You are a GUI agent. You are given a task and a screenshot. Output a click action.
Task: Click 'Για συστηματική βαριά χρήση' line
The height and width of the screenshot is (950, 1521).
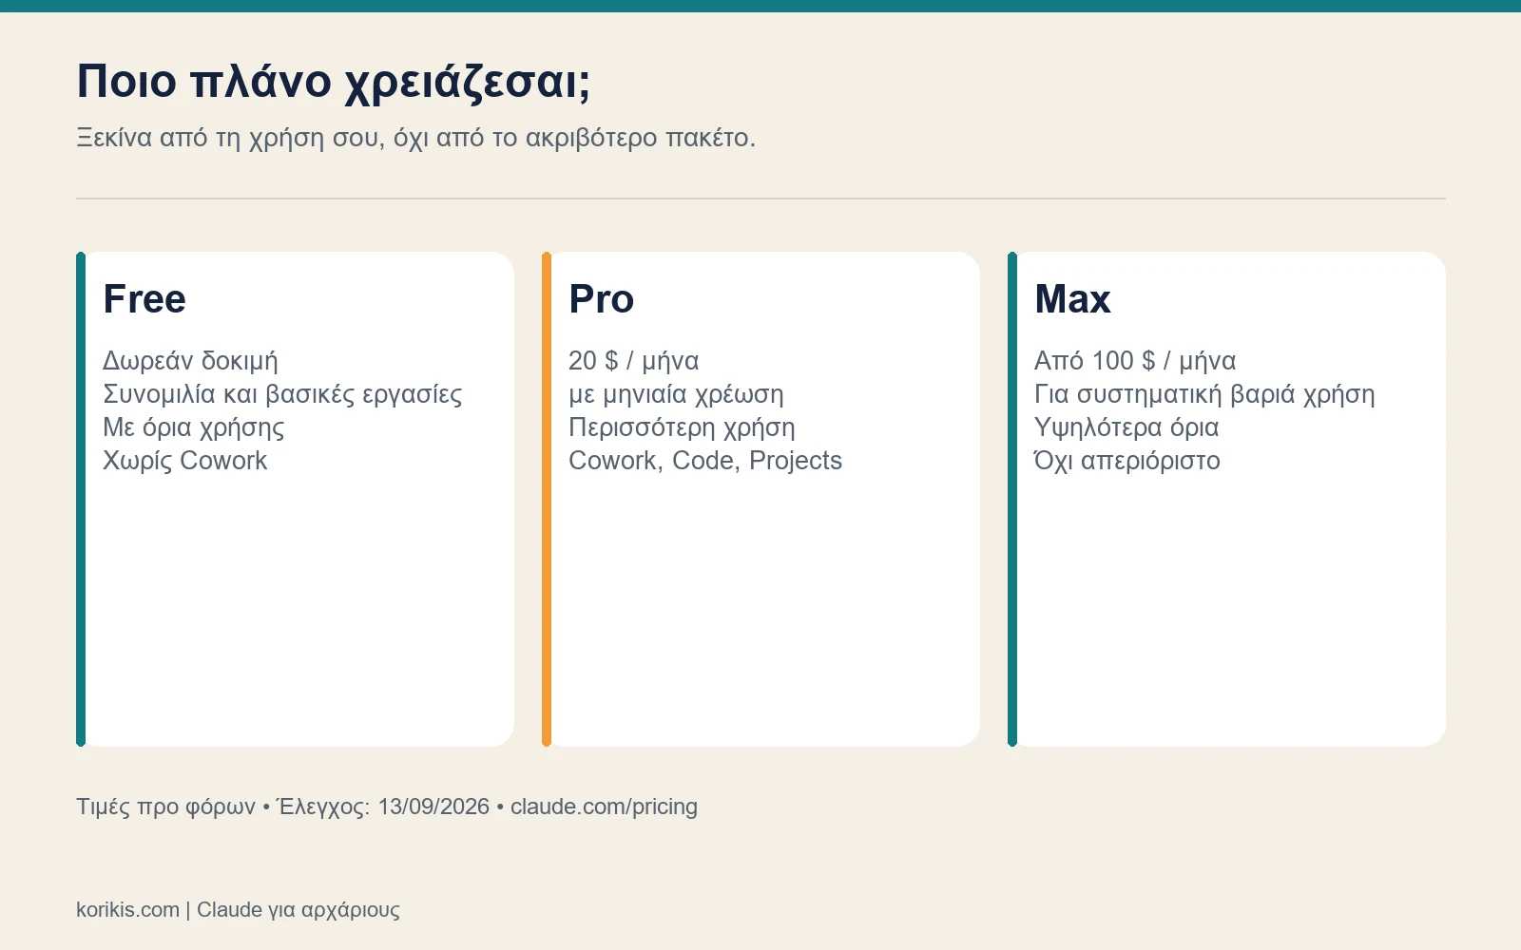click(x=1204, y=394)
